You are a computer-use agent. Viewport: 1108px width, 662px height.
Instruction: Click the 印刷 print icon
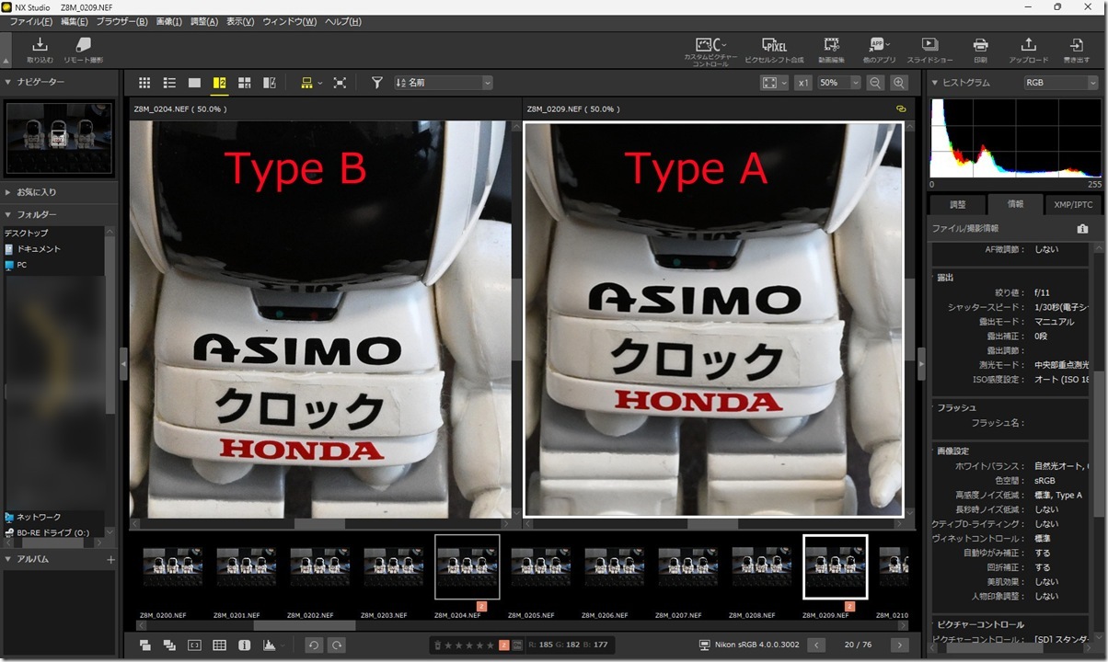980,50
